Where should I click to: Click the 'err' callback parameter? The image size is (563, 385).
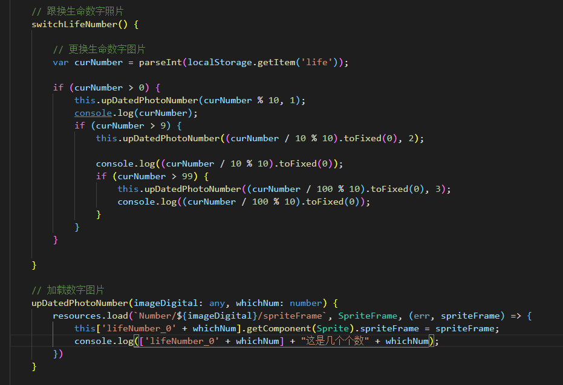(421, 316)
